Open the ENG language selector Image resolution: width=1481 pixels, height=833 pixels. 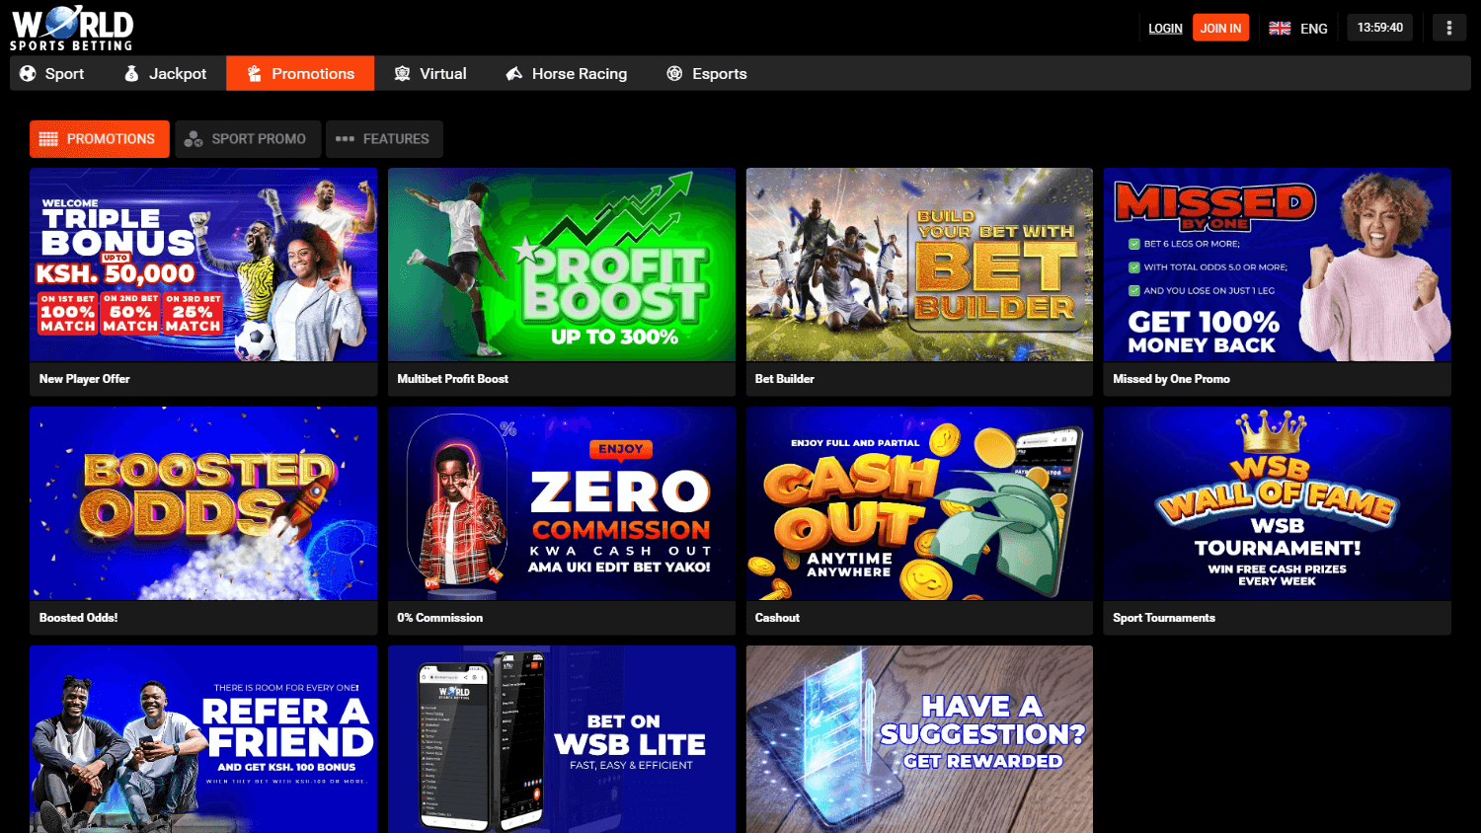(1298, 28)
